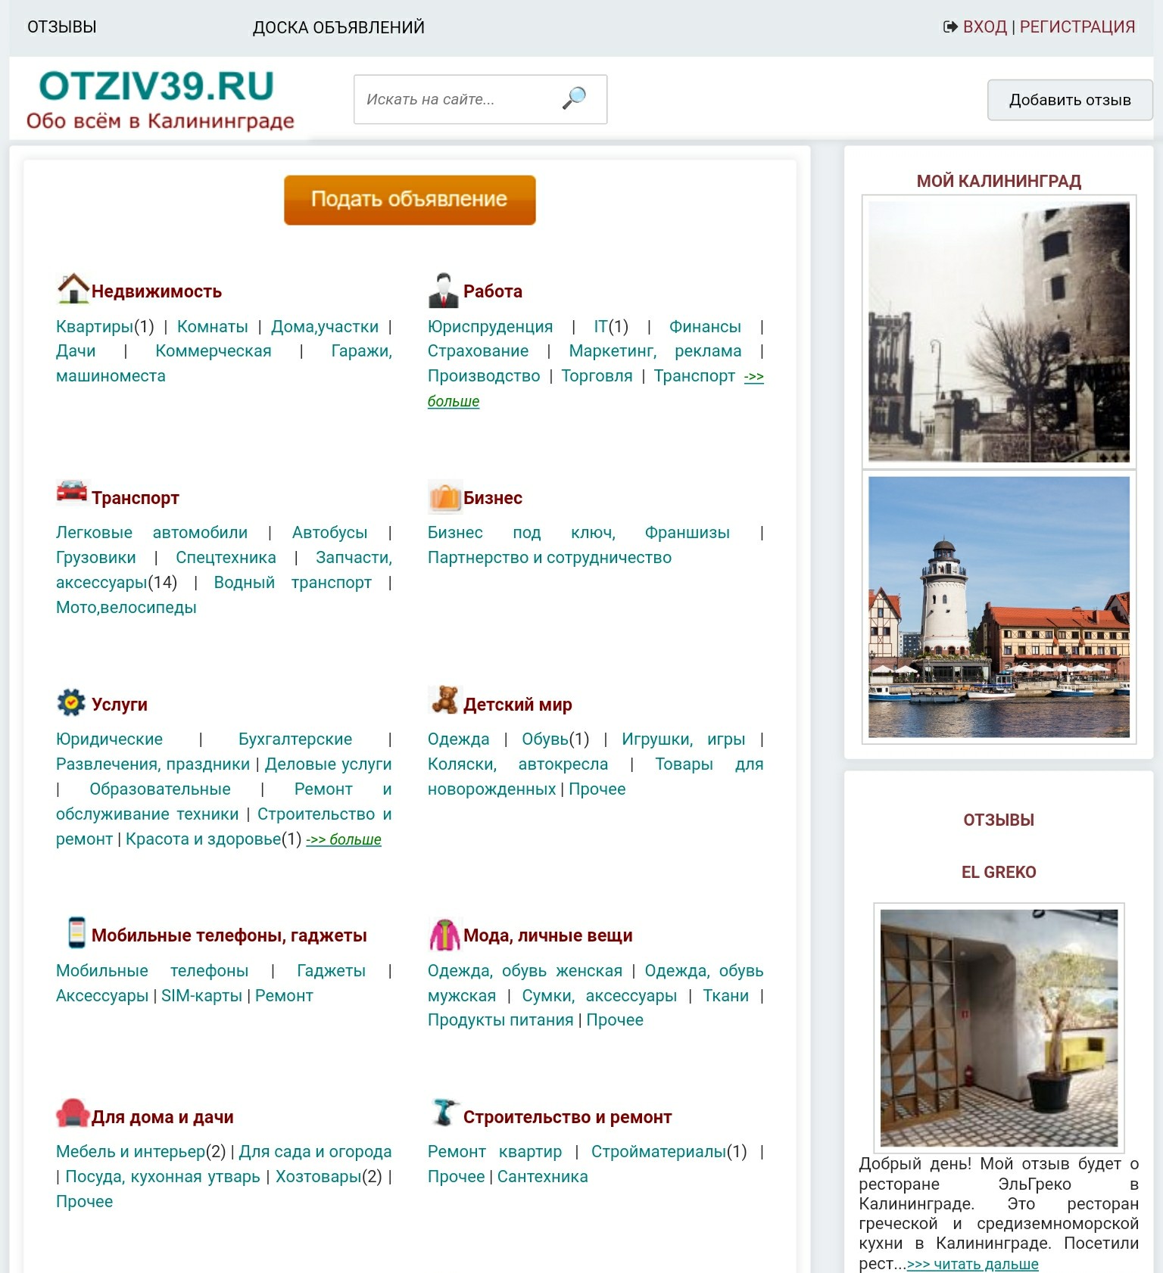Screen dimensions: 1163x1273
Task: Click the pink jacket icon beside Мода
Action: [444, 935]
